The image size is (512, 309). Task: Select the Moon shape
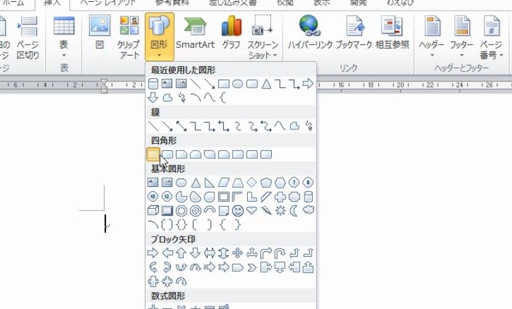click(x=294, y=211)
